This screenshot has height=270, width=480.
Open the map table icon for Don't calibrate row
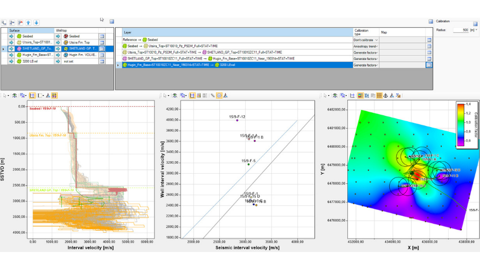click(x=429, y=40)
